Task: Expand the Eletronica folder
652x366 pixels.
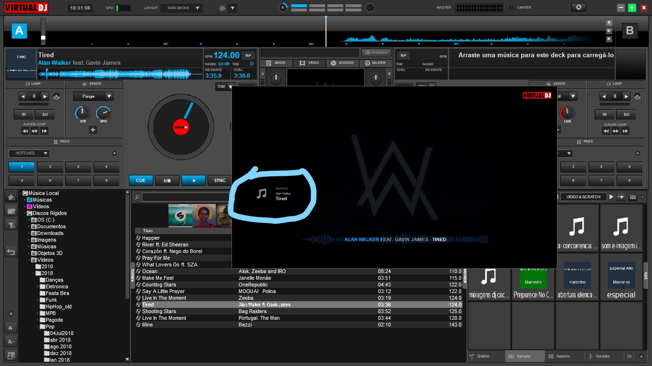Action: pos(38,286)
